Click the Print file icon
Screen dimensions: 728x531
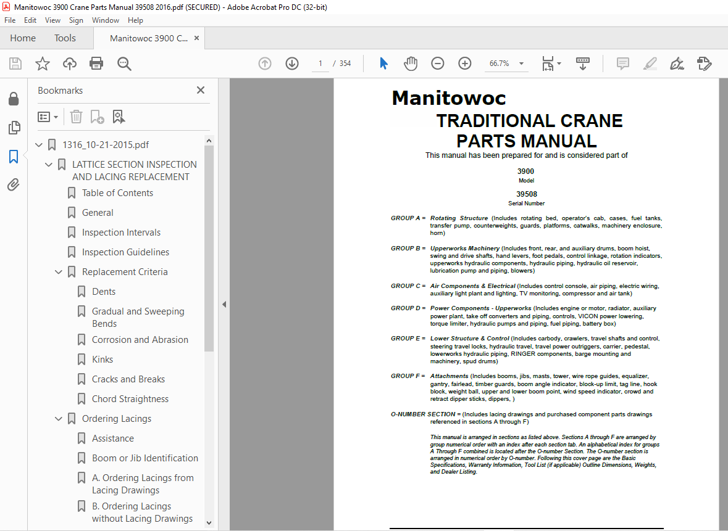[96, 63]
